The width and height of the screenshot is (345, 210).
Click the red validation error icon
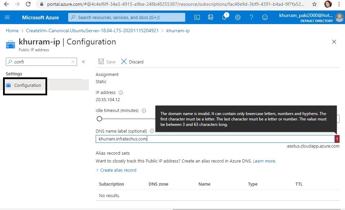[337, 139]
